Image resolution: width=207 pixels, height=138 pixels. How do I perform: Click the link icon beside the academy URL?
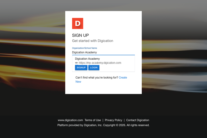[x=77, y=63]
